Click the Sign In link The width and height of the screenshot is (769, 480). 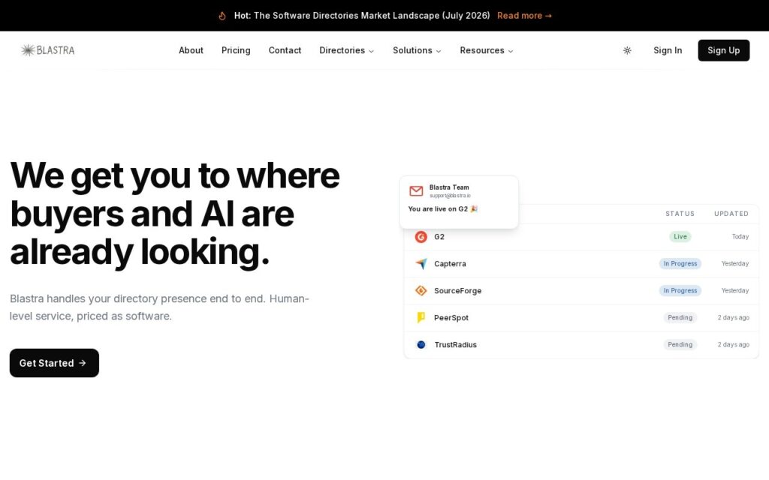[x=668, y=50]
